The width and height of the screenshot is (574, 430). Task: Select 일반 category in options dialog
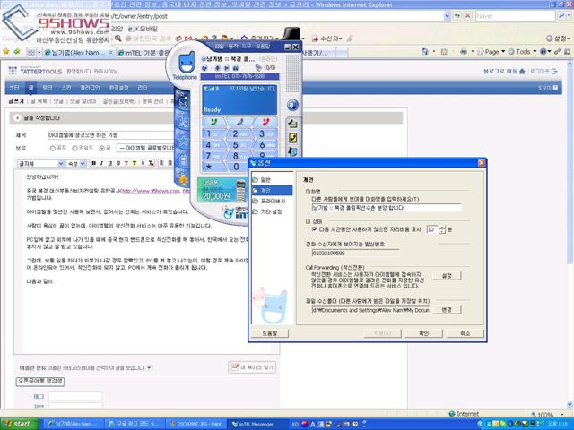click(265, 180)
